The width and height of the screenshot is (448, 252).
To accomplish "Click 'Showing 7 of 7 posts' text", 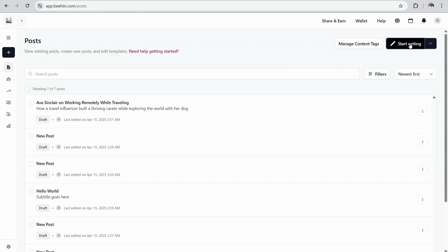I will (49, 89).
